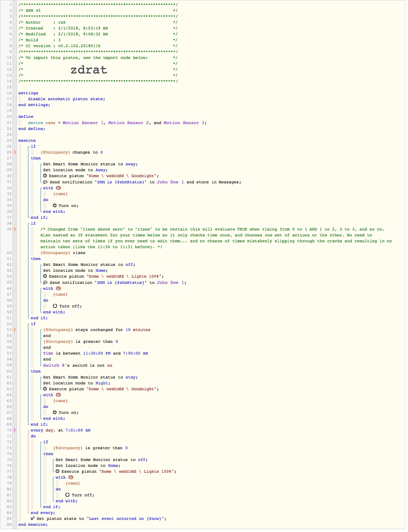Click the "define" keyword on line 20
This screenshot has width=408, height=532.
click(x=26, y=117)
